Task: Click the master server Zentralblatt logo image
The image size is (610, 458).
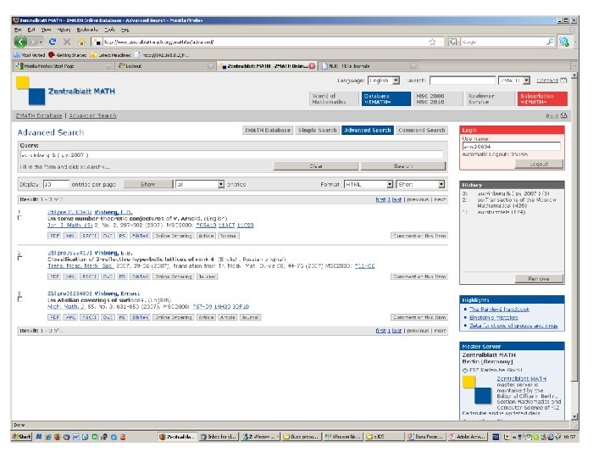Action: 477,389
